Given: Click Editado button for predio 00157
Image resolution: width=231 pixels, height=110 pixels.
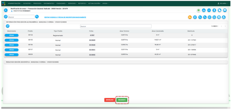Looking at the screenshot, I should [12, 50].
